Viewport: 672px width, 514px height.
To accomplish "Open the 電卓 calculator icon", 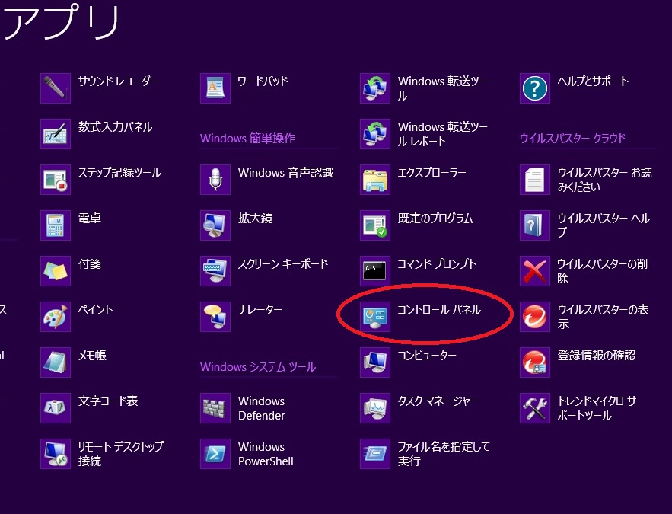I will [56, 225].
